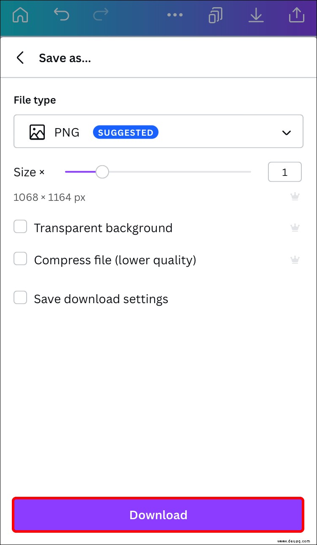Go back using the Save as arrow

coord(20,58)
